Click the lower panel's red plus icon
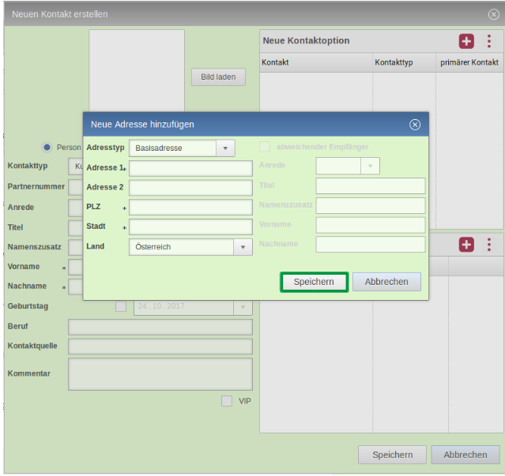The height and width of the screenshot is (476, 505). click(x=466, y=245)
